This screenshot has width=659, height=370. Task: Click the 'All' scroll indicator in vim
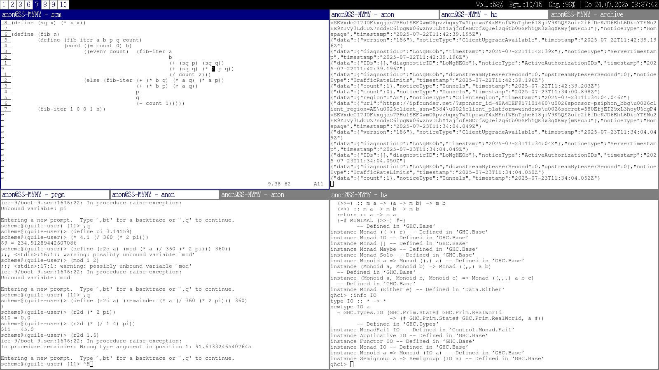[x=319, y=184]
